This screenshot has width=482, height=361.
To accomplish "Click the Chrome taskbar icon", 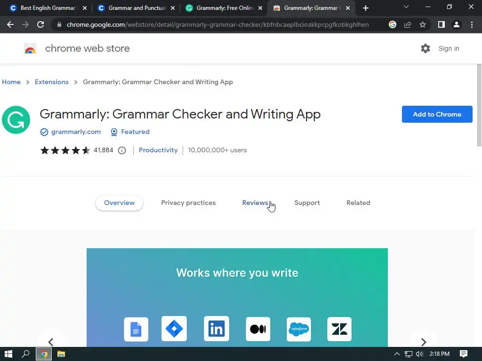I will click(x=44, y=354).
